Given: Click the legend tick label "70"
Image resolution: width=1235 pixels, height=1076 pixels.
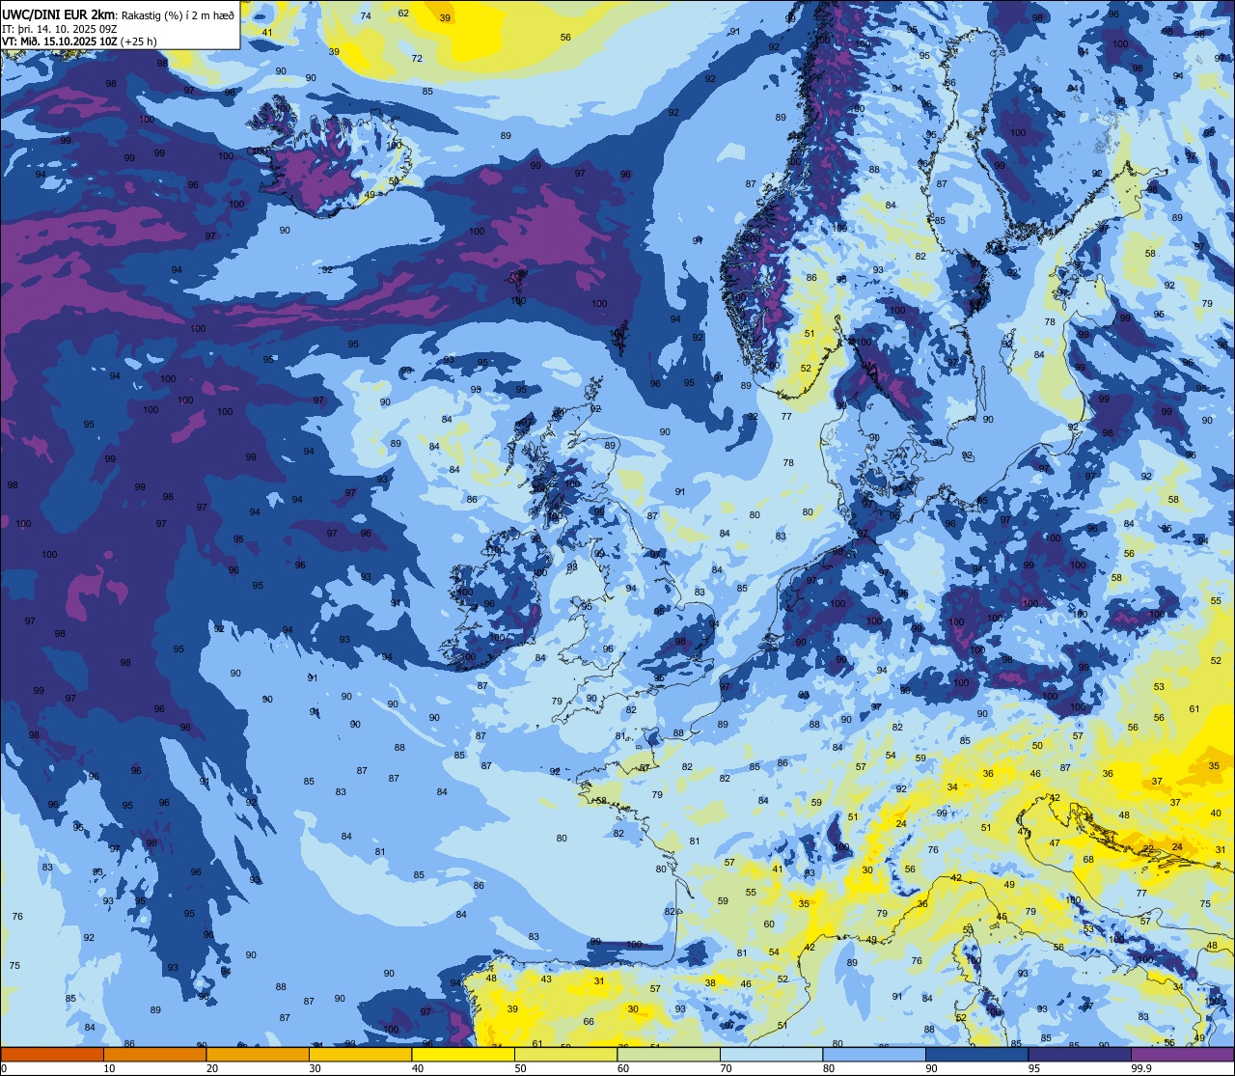Looking at the screenshot, I should coord(726,1068).
